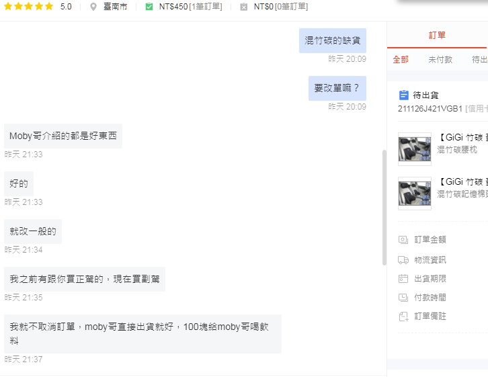Click the five-star rating

click(29, 7)
